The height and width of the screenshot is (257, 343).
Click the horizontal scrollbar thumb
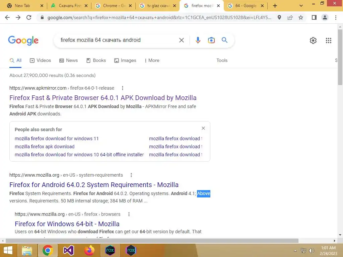pos(152,241)
